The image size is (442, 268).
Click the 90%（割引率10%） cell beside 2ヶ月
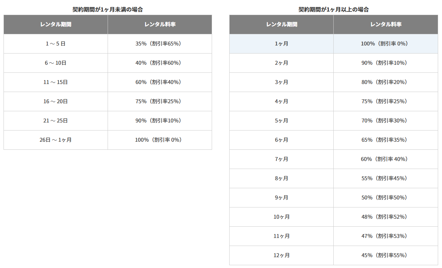point(386,63)
